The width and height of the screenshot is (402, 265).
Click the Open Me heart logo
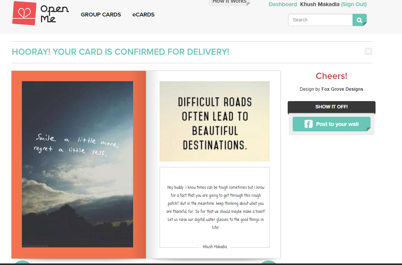point(24,13)
